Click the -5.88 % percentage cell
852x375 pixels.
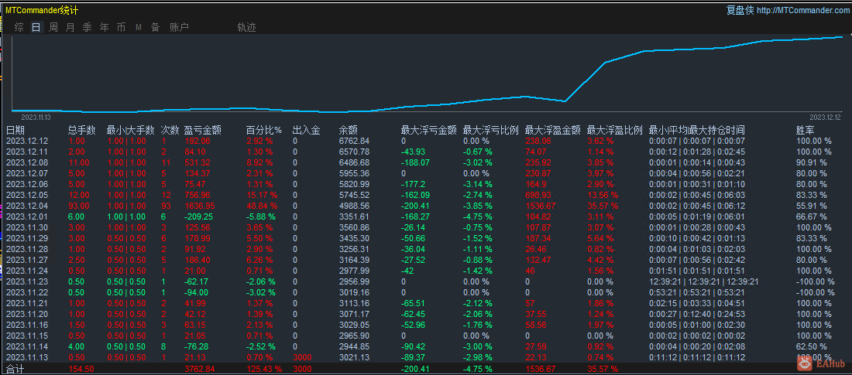pos(260,216)
